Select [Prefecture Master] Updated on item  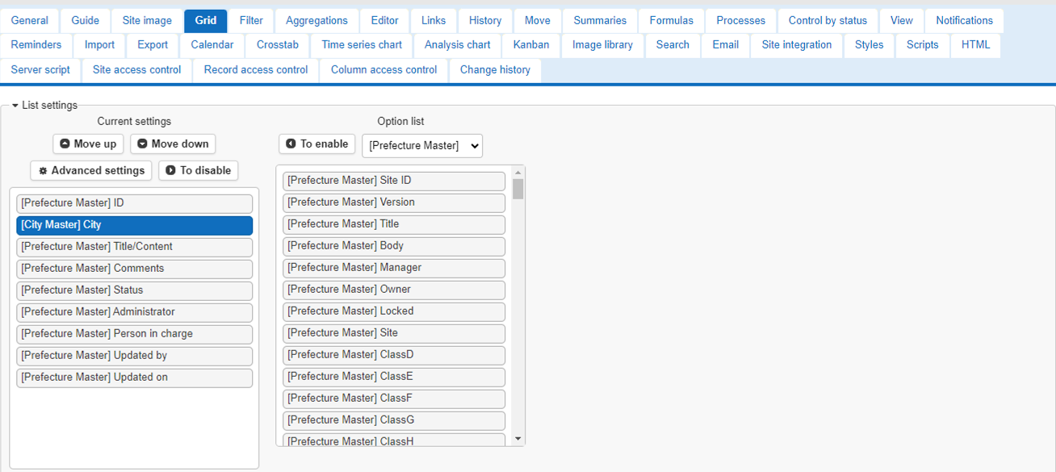135,378
